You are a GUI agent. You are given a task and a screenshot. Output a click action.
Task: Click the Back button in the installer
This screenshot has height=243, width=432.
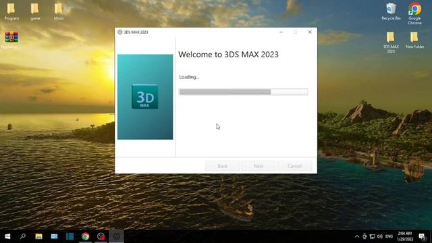point(223,166)
